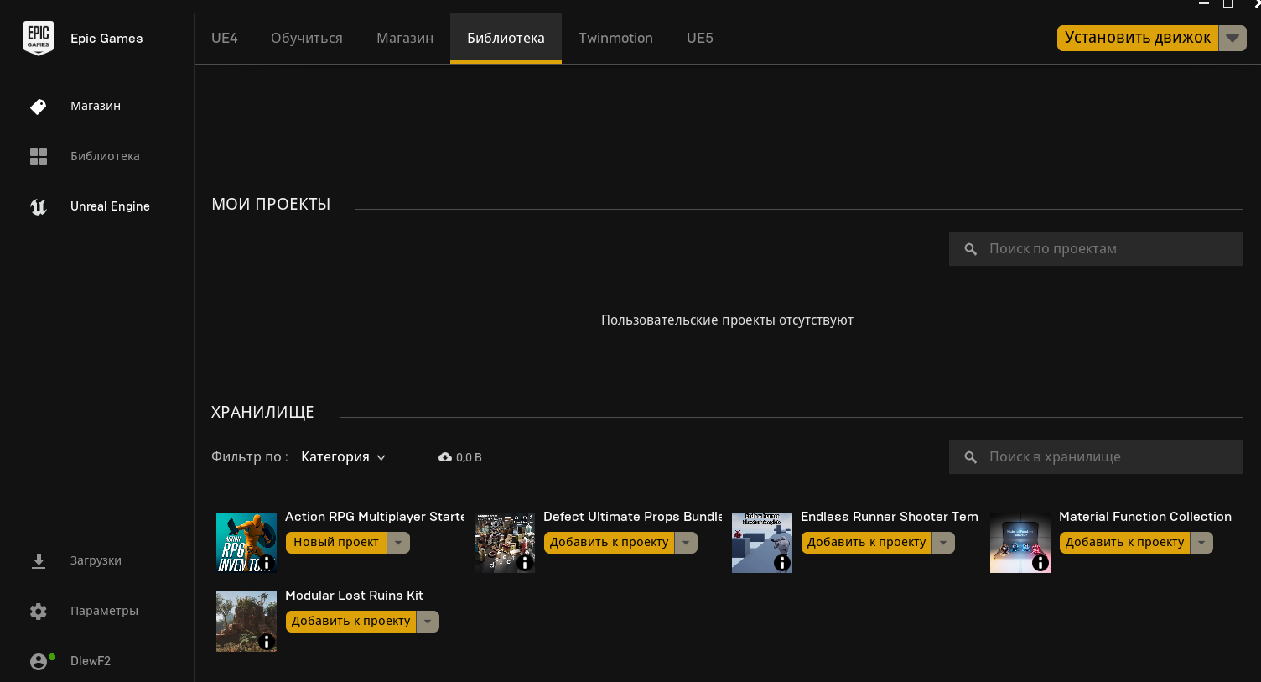This screenshot has height=682, width=1261.
Task: Show info for Modular Lost Ruins Kit
Action: click(267, 642)
